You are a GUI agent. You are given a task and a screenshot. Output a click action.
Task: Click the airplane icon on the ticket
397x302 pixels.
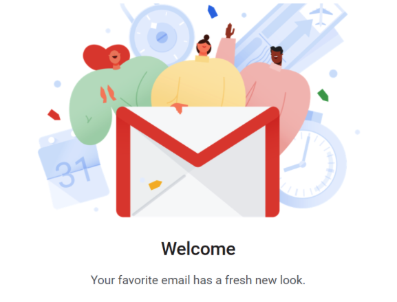pyautogui.click(x=321, y=15)
